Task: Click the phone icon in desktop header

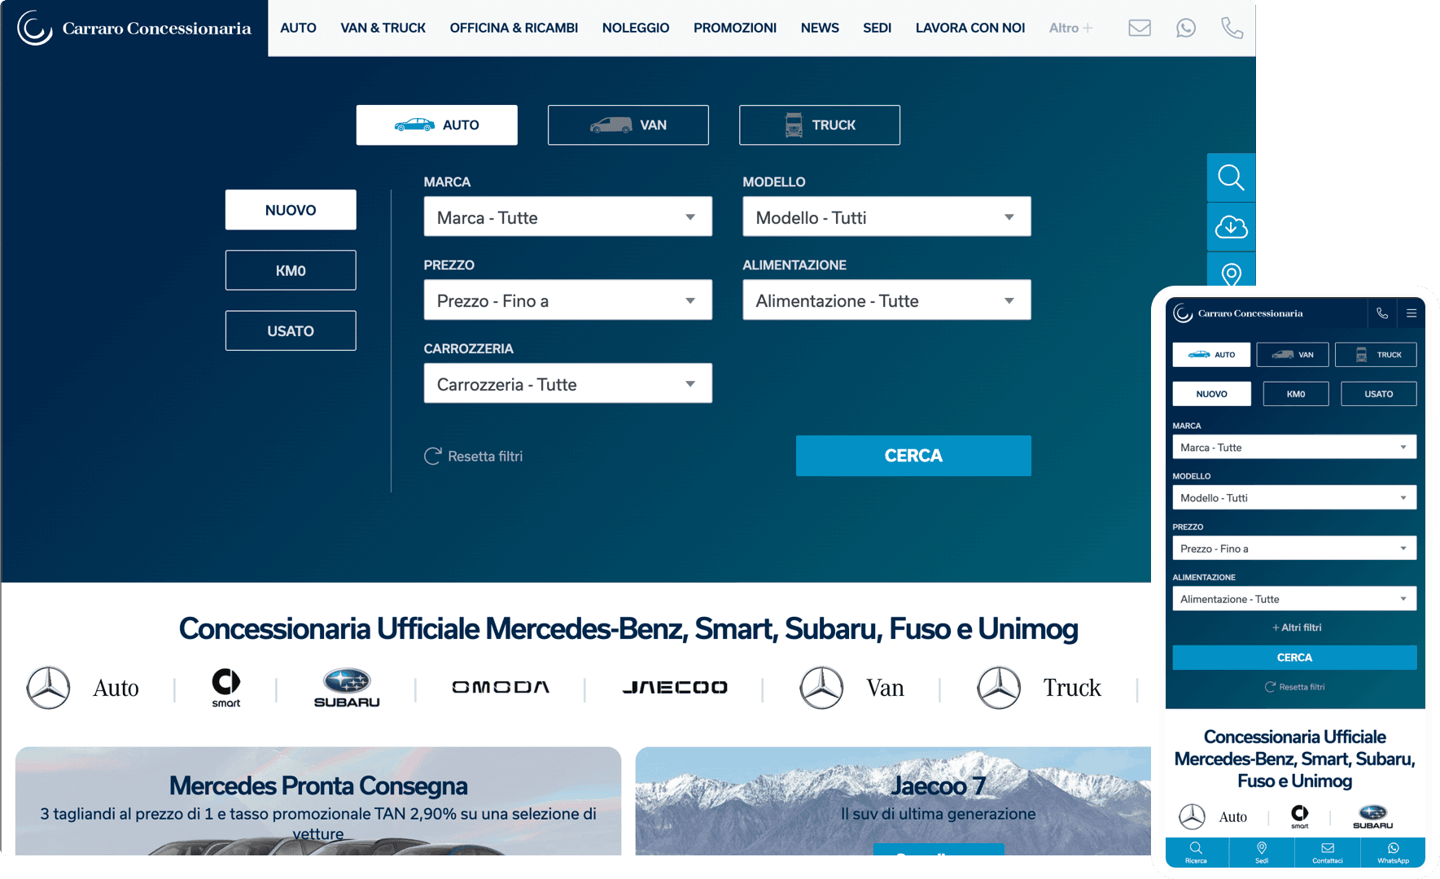Action: tap(1232, 28)
